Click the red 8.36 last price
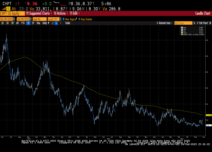The width and height of the screenshot is (212, 152). tap(32, 4)
